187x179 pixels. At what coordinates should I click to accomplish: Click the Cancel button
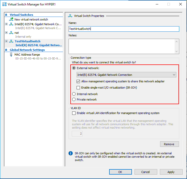pos(146,172)
